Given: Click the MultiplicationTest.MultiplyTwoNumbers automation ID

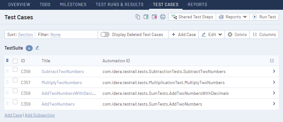Looking at the screenshot, I should [x=163, y=82].
